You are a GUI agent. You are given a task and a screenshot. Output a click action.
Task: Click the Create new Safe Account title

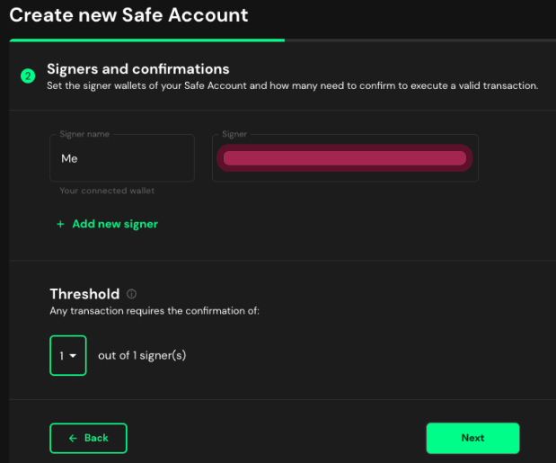128,15
